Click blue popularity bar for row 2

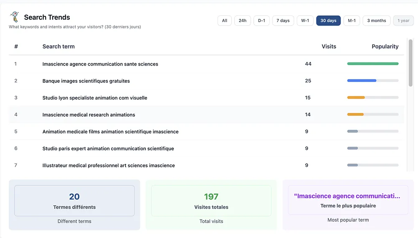point(362,80)
